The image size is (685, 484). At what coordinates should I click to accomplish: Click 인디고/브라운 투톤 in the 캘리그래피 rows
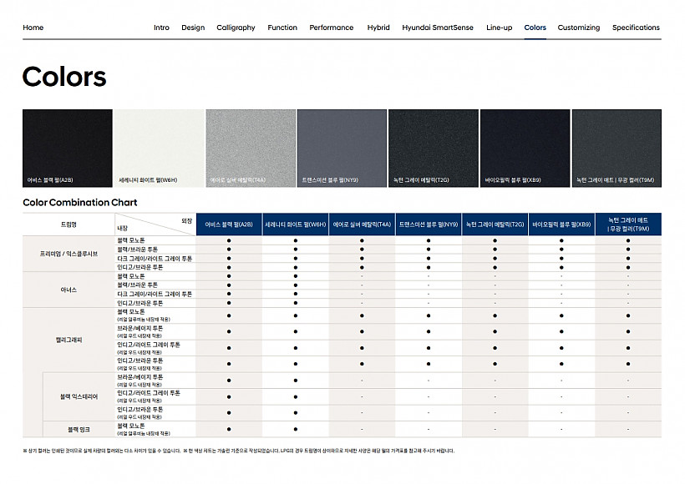140,361
